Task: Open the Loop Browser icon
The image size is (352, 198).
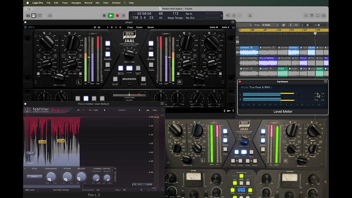Action: (318, 16)
